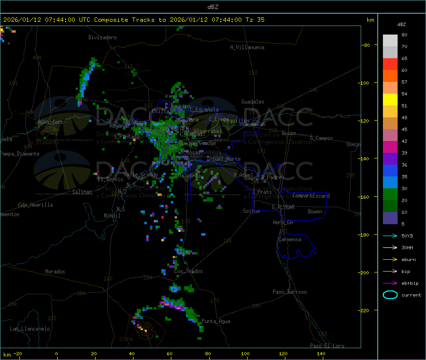Select the slate purple 10 dBZ swatch
This screenshot has width=426, height=360.
(390, 218)
